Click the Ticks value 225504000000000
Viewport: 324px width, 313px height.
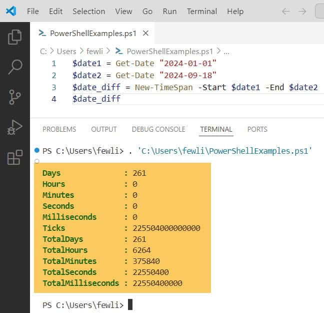click(166, 228)
